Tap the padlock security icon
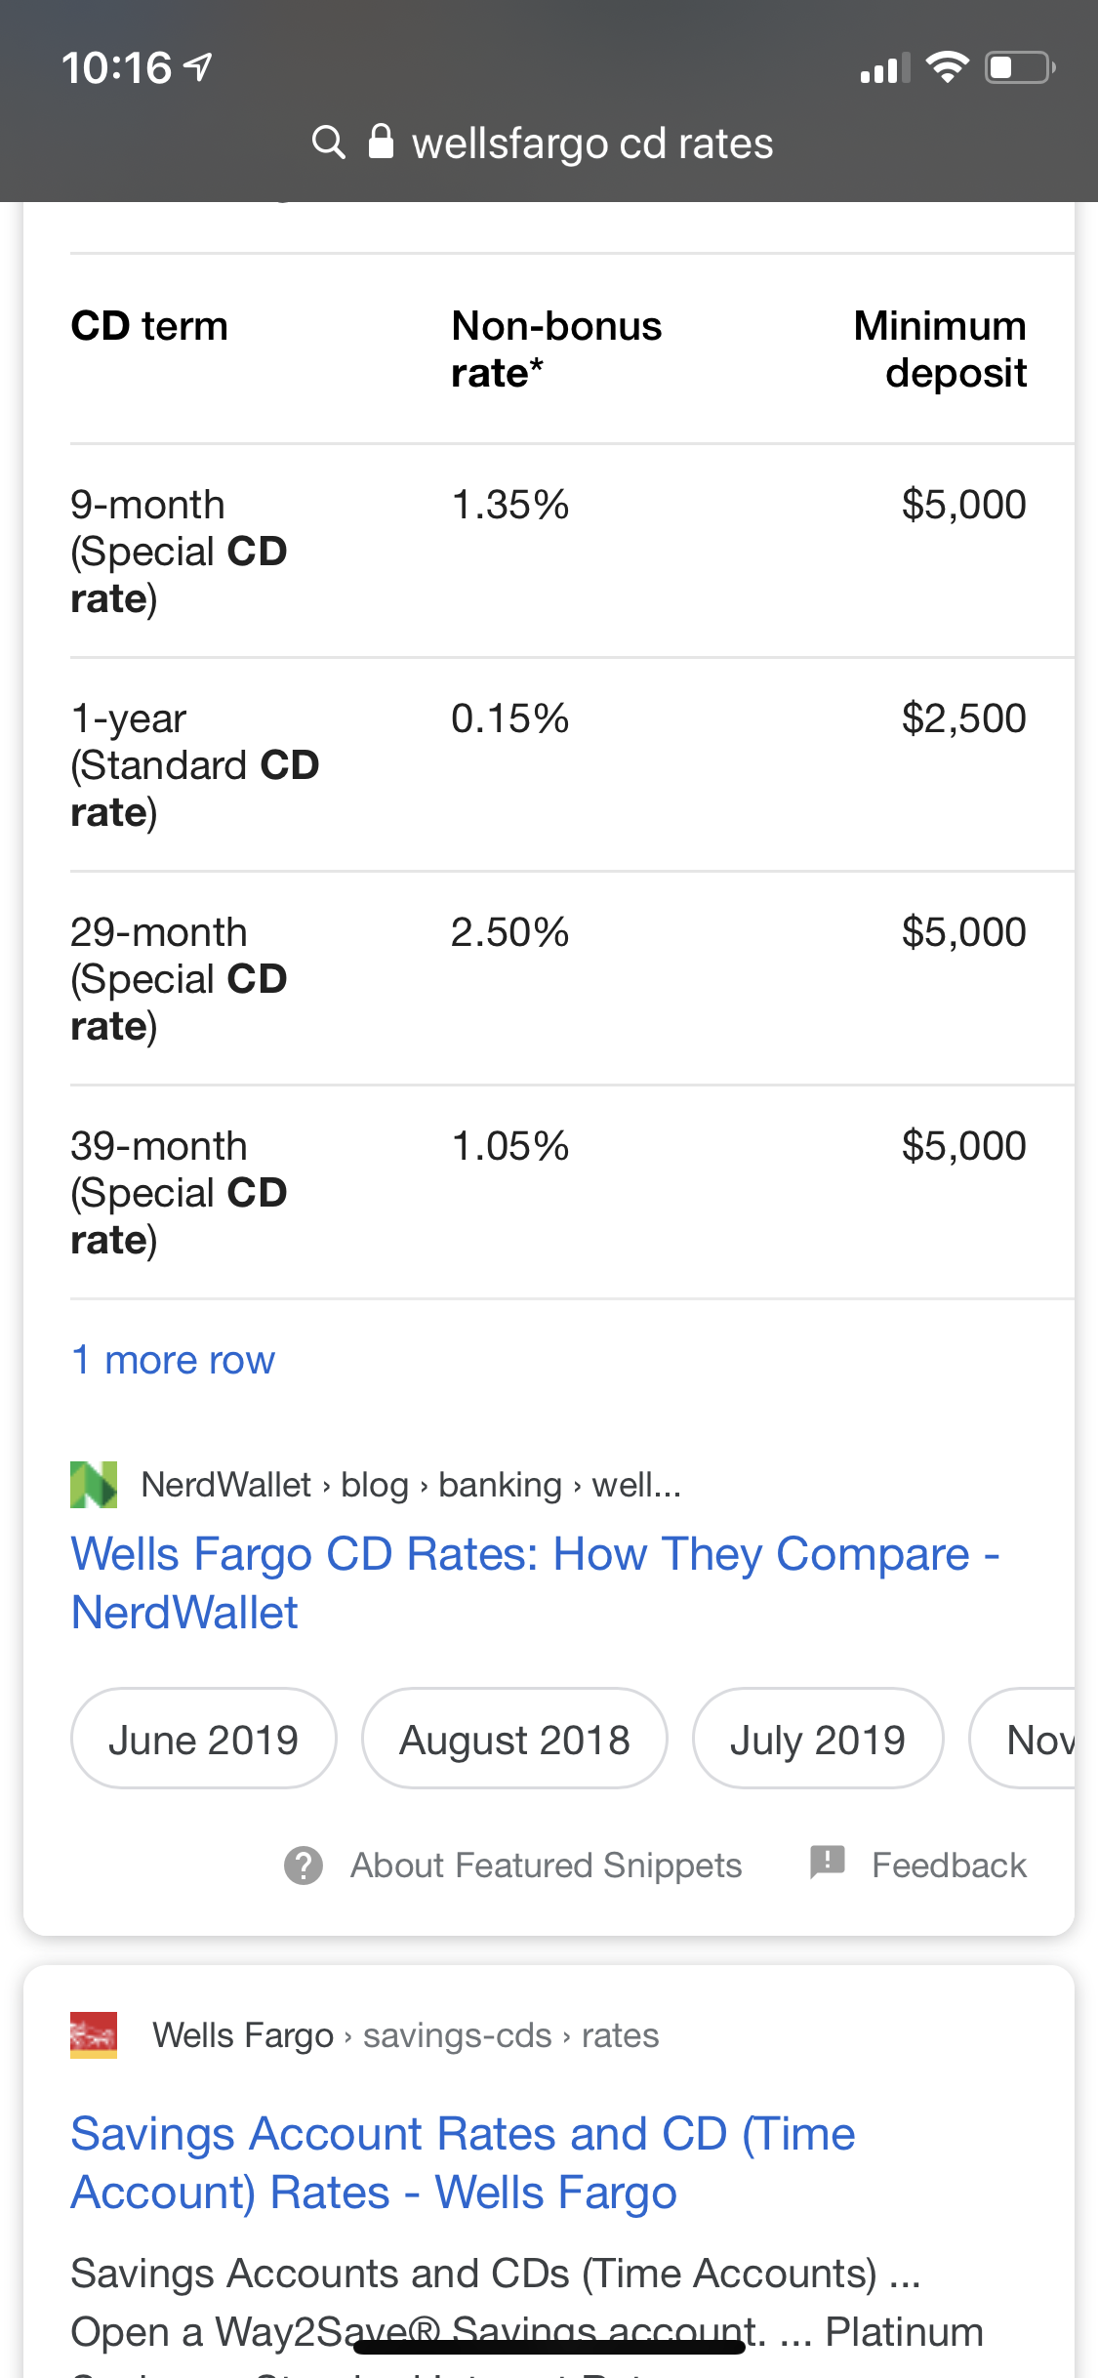Screen dimensions: 1098x2378 pos(381,142)
